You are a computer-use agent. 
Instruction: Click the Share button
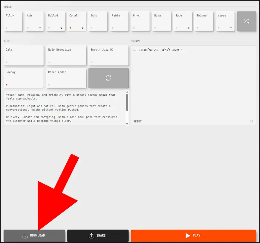[x=98, y=236]
